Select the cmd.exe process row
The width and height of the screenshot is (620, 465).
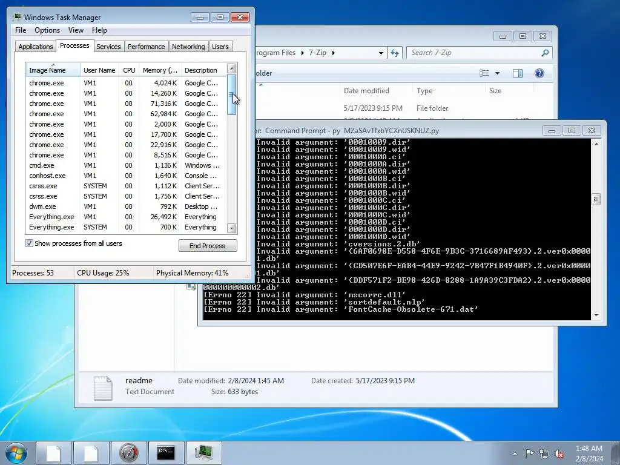tap(126, 165)
